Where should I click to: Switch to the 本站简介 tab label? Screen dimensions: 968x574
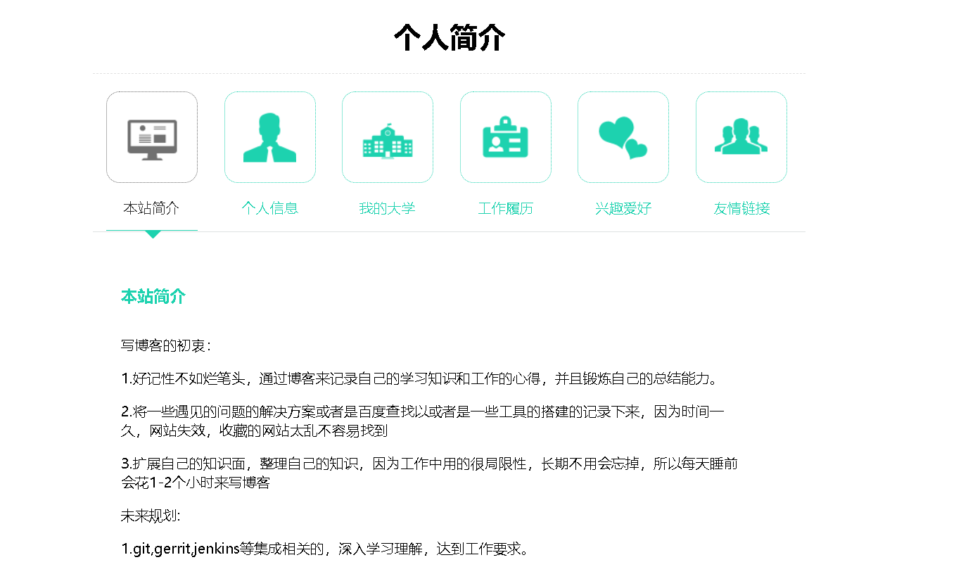pos(152,208)
